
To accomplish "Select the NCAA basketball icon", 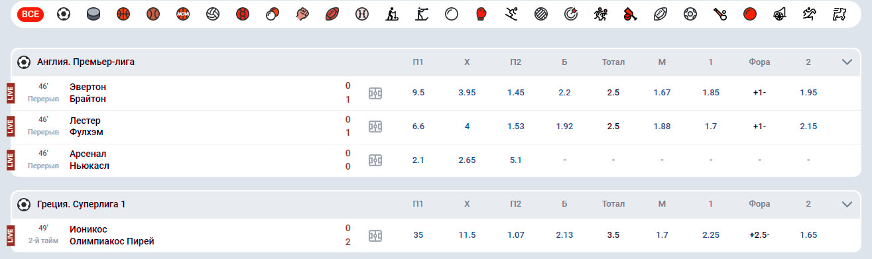I will 183,14.
